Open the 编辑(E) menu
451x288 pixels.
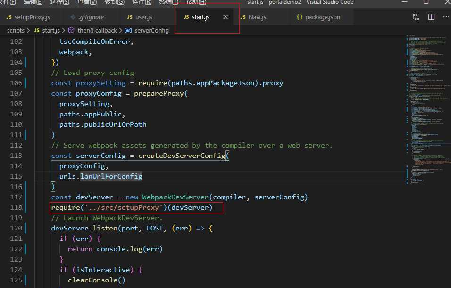(33, 2)
